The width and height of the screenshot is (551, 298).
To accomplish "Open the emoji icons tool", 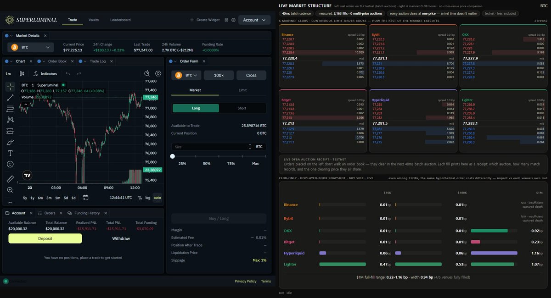I will click(x=10, y=164).
